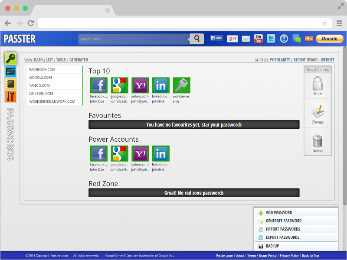Click 'Great! No red zone passwords' bar
Image resolution: width=347 pixels, height=260 pixels.
click(194, 193)
